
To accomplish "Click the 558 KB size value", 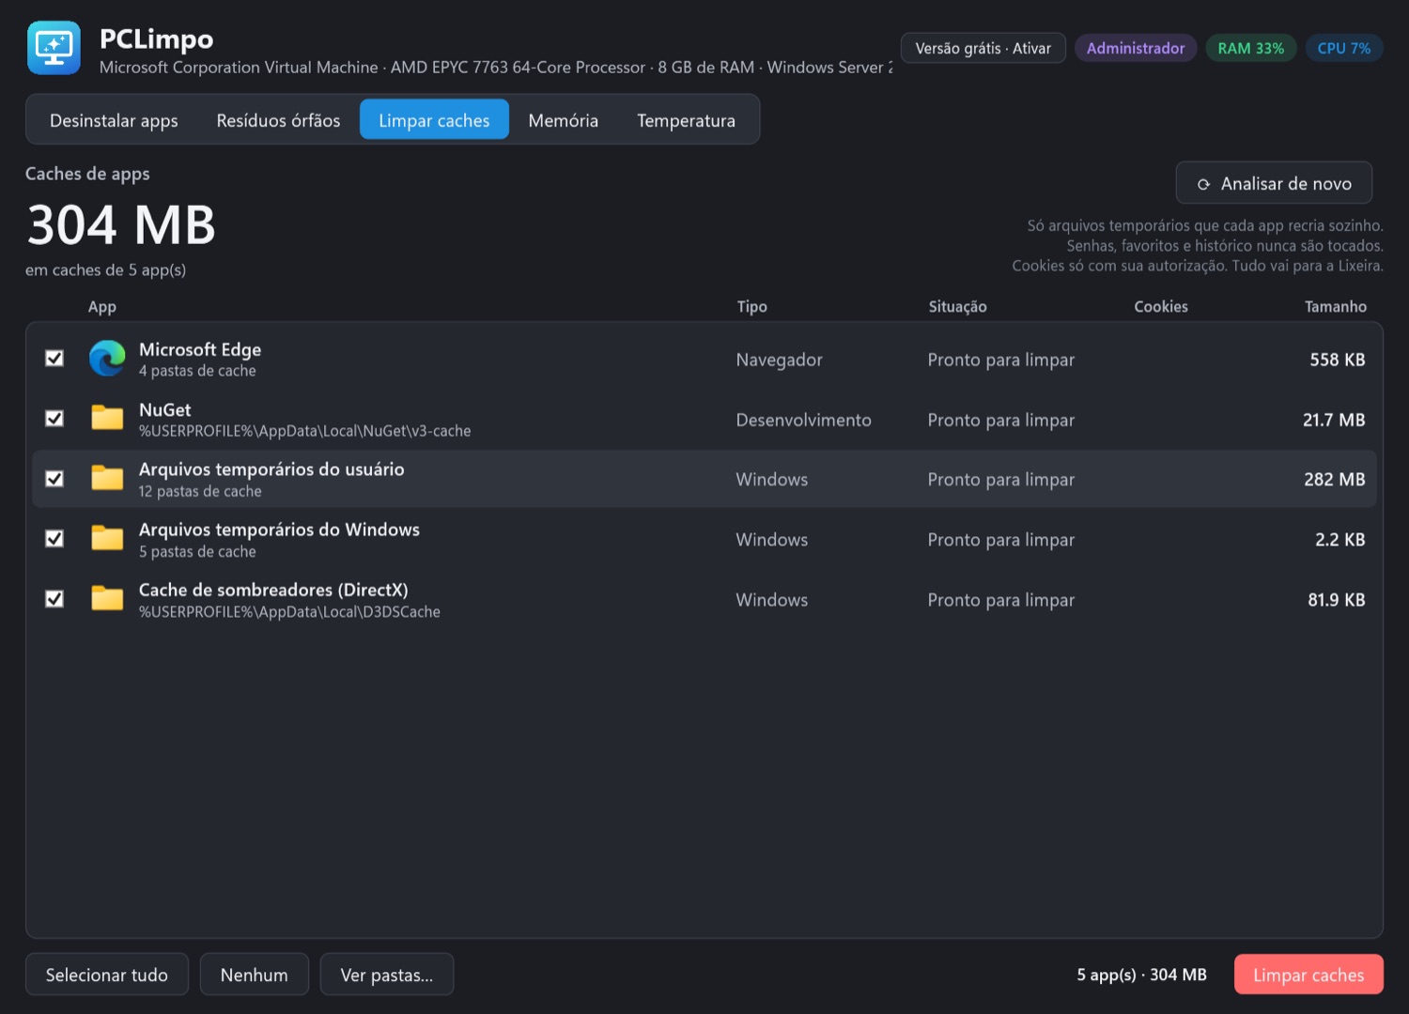I will point(1338,360).
